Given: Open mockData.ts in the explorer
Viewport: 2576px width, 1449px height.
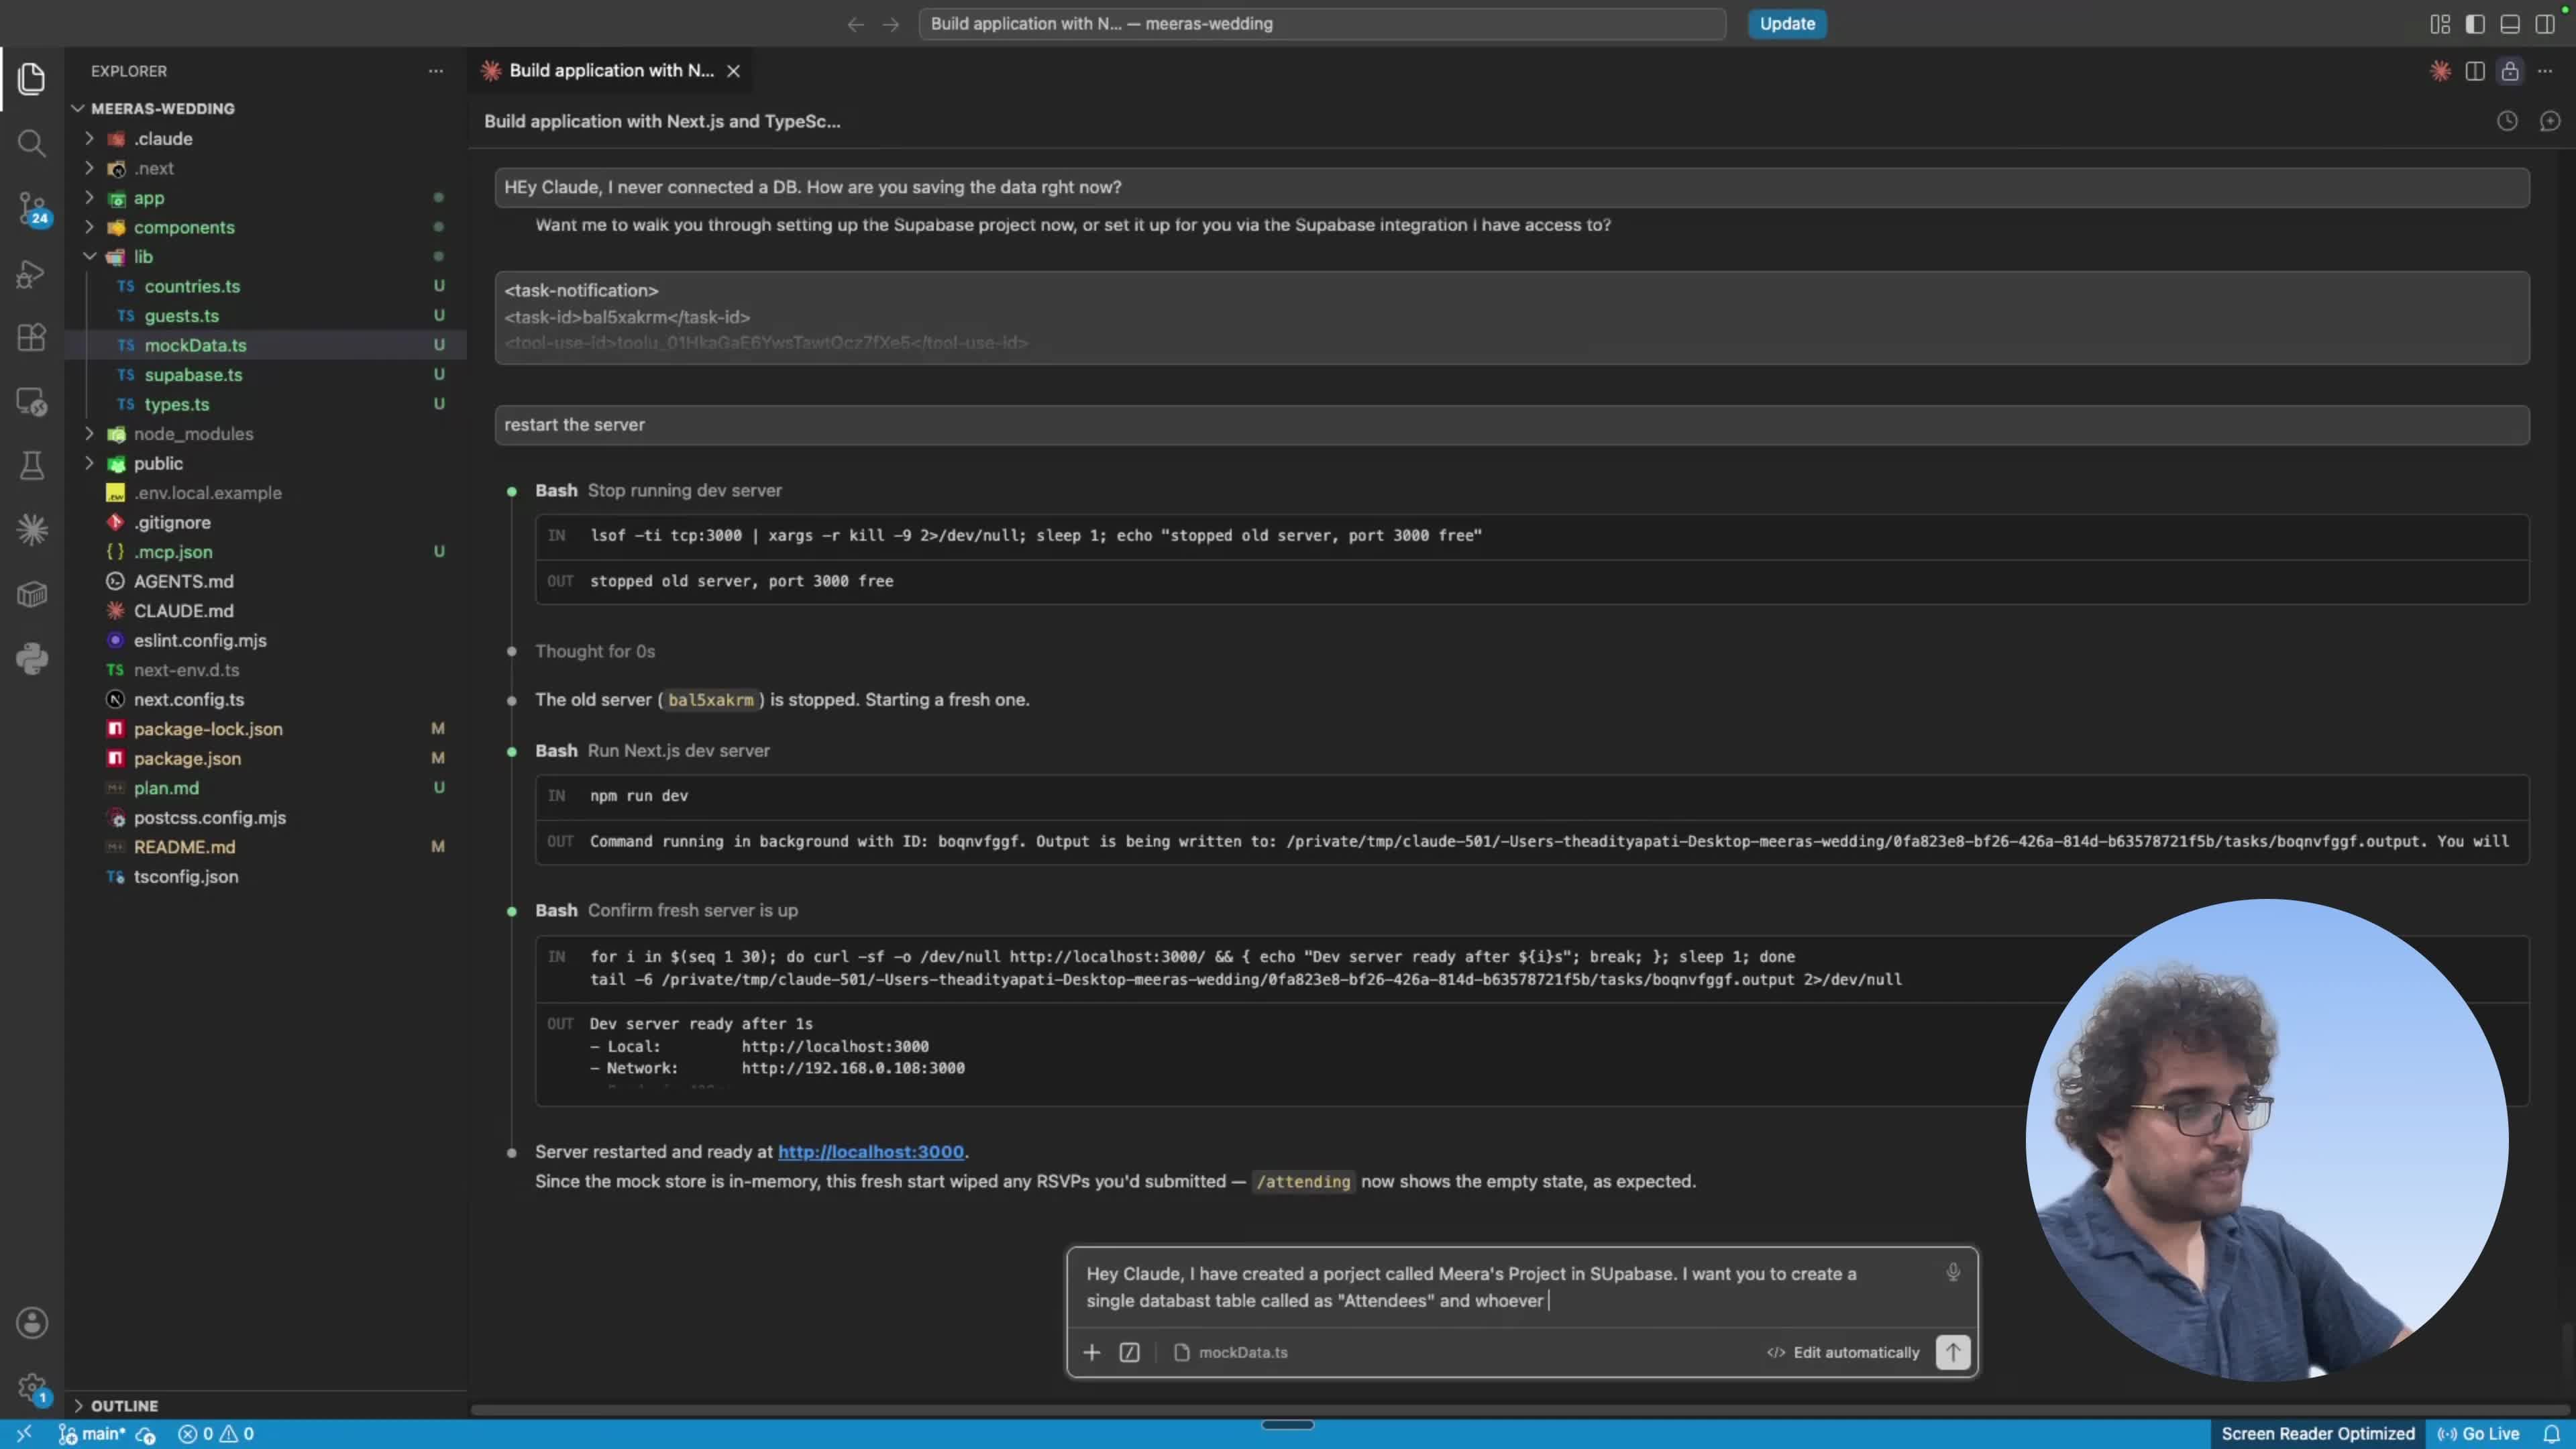Looking at the screenshot, I should coord(195,345).
